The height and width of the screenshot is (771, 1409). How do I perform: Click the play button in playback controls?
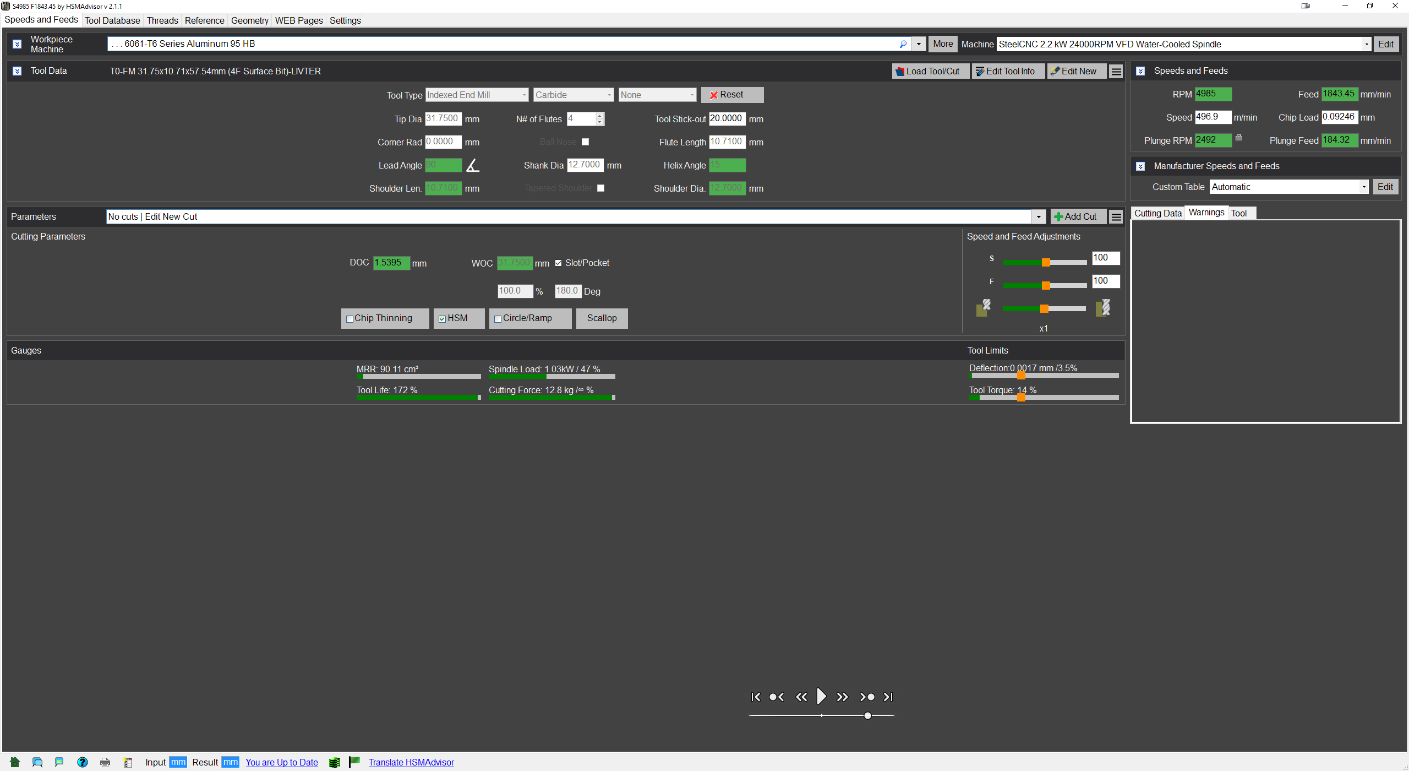pyautogui.click(x=821, y=697)
